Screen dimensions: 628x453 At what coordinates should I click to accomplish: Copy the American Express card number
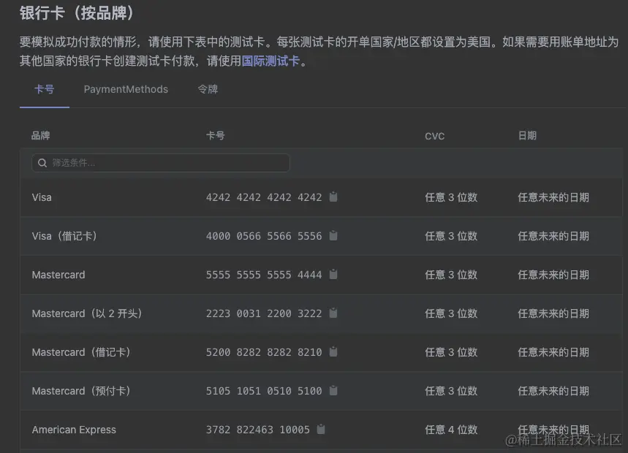click(321, 430)
